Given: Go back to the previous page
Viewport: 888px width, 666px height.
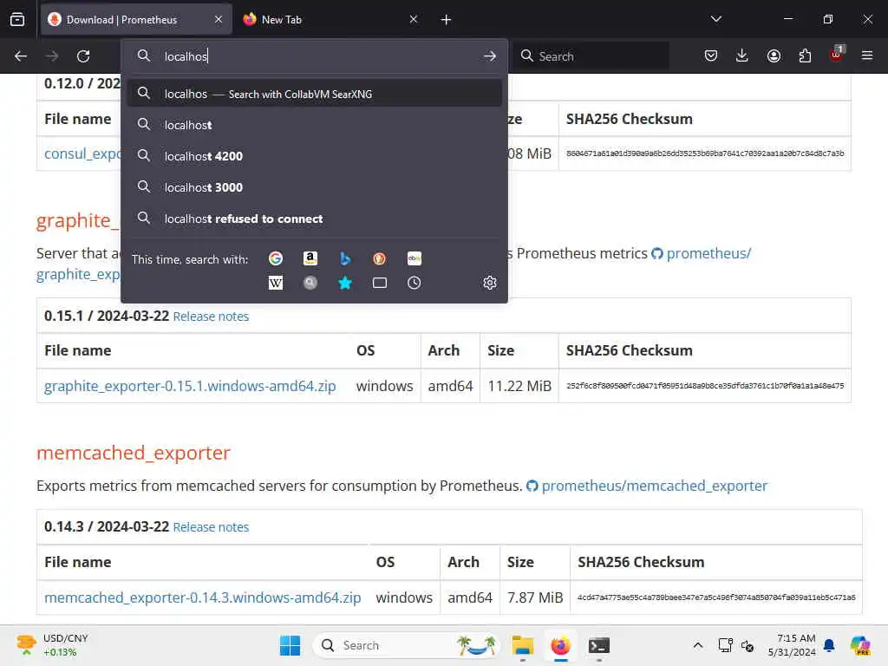Looking at the screenshot, I should (x=21, y=56).
